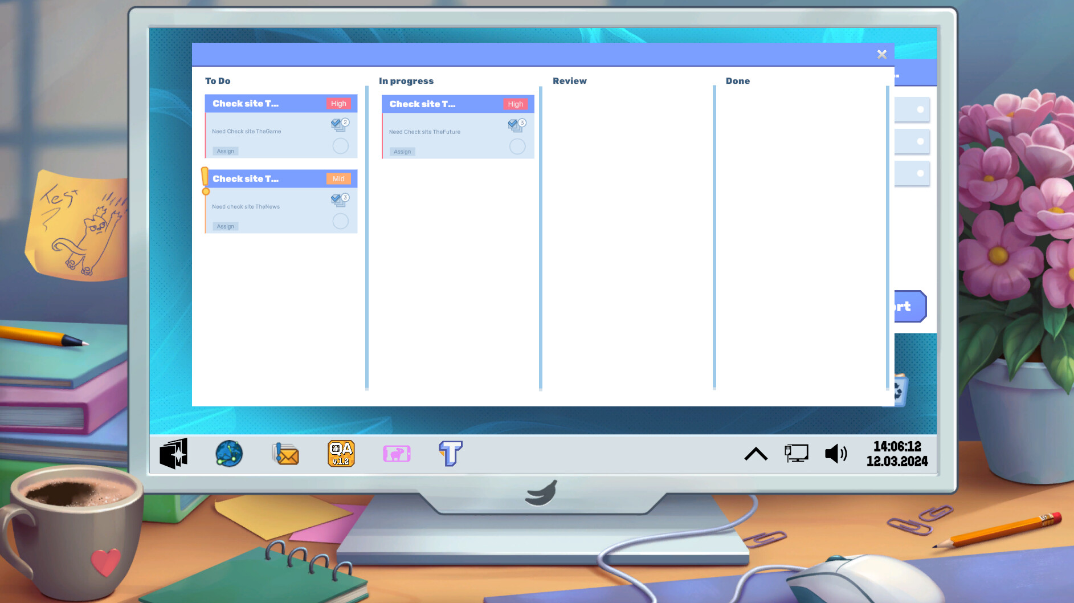Launch the globe network app on the taskbar
The width and height of the screenshot is (1074, 603).
pos(229,453)
